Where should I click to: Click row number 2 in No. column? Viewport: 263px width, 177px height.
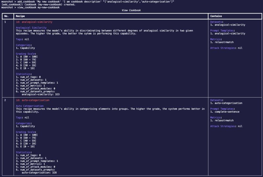pyautogui.click(x=5, y=100)
